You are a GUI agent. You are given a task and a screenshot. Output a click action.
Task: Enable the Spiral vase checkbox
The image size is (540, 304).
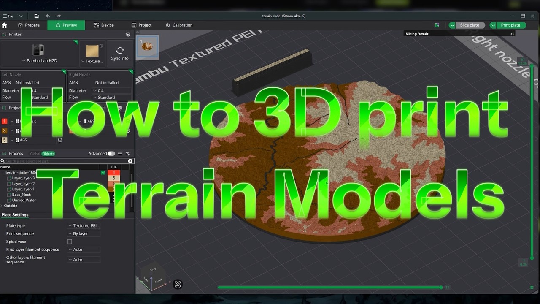70,242
